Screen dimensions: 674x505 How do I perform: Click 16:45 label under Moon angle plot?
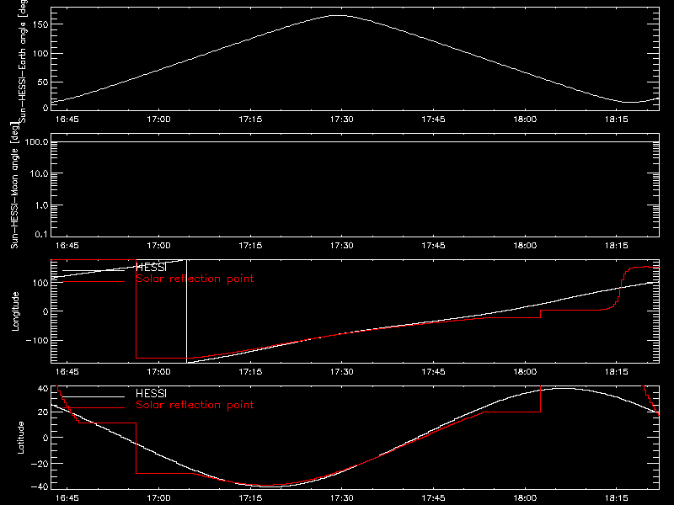(67, 246)
